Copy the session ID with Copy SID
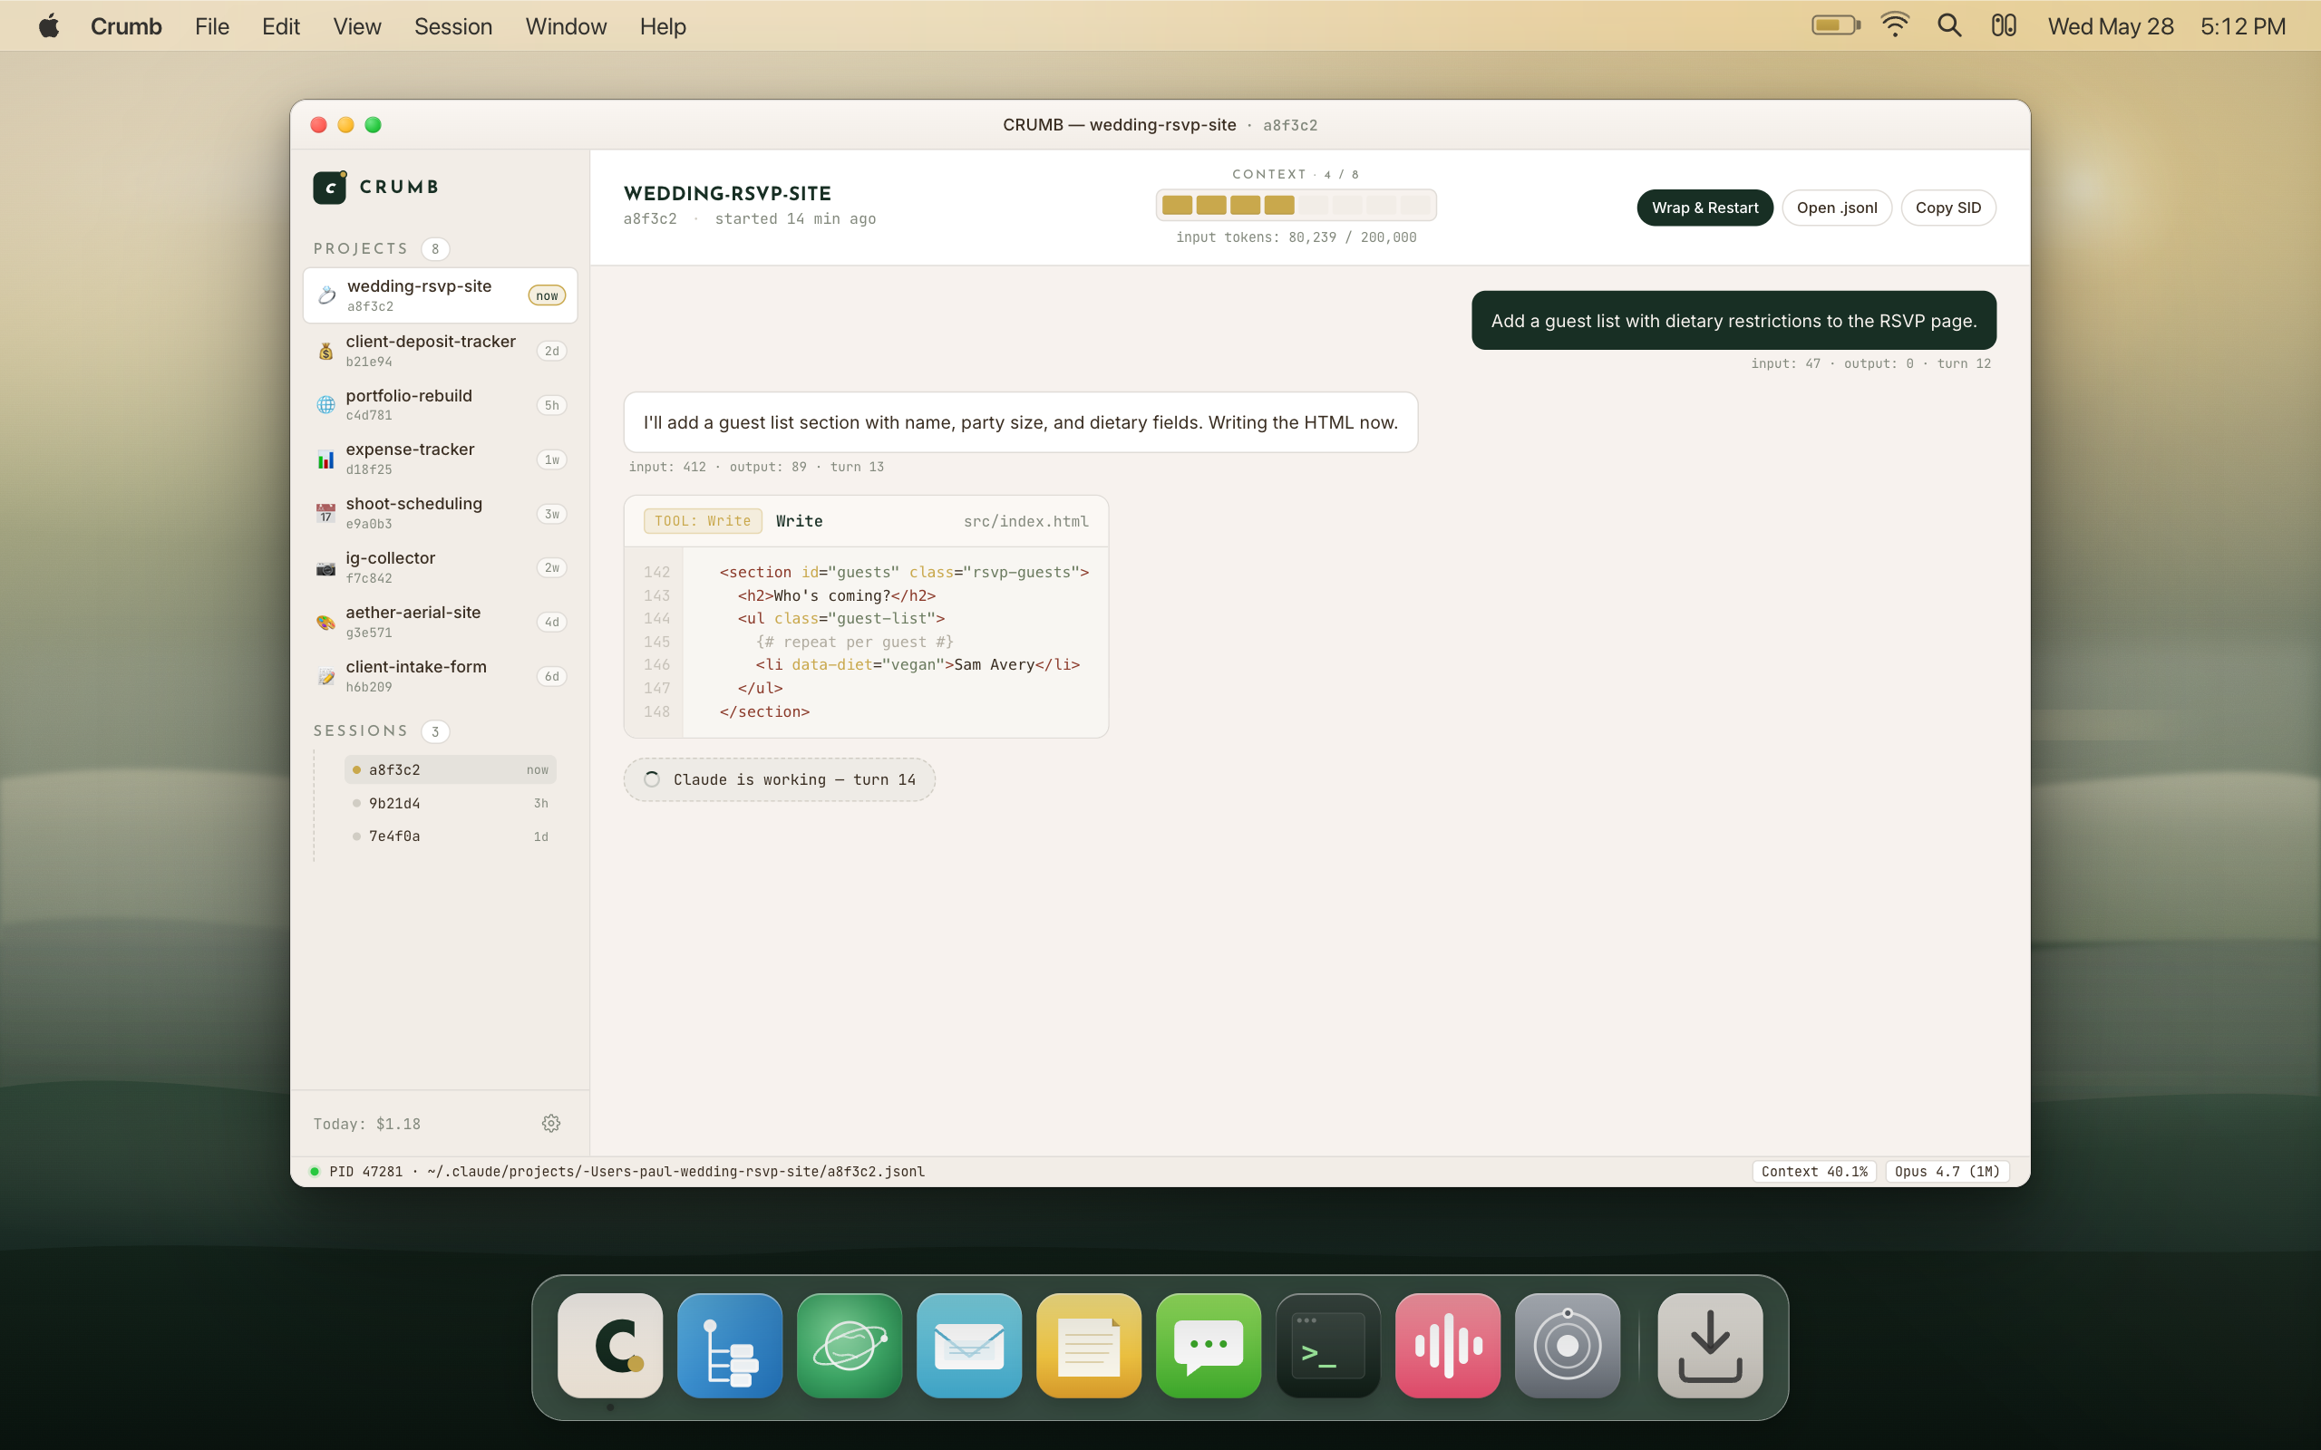Viewport: 2321px width, 1450px height. click(x=1947, y=208)
